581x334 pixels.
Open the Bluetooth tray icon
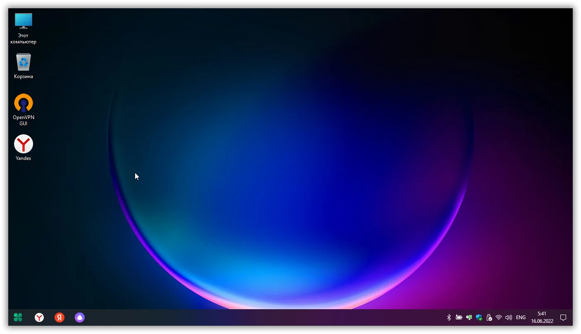pos(449,317)
